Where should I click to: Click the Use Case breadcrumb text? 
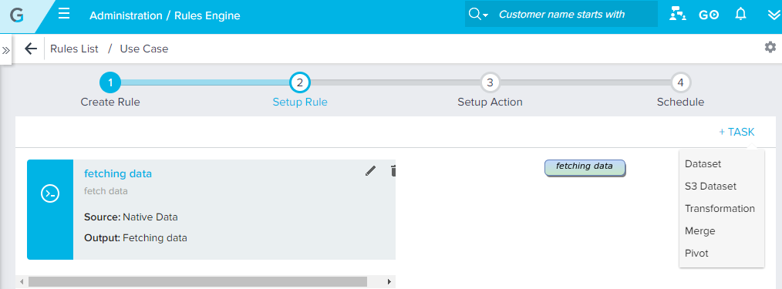pos(144,49)
